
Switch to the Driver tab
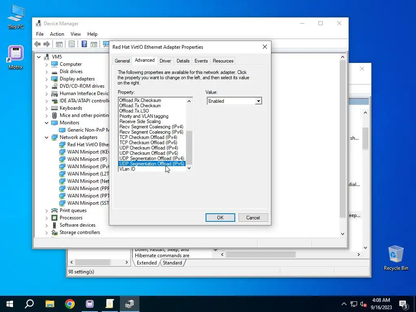tap(165, 61)
